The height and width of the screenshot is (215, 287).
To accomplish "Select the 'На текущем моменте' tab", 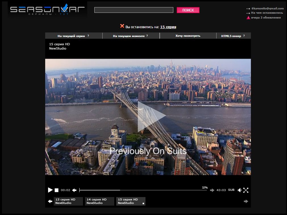I will 131,36.
